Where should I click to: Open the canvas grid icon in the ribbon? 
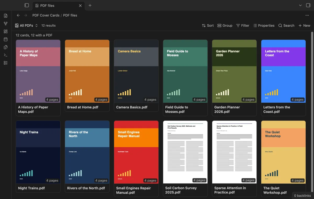[6, 31]
